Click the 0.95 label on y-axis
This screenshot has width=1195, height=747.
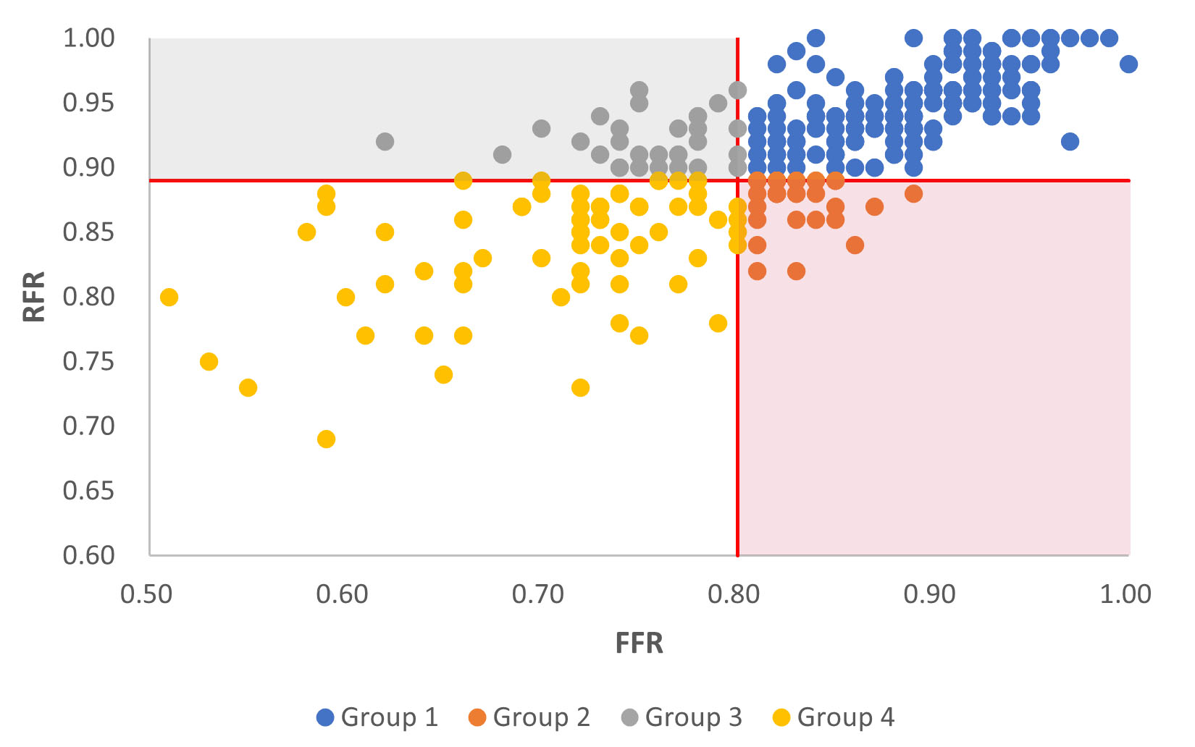click(x=89, y=103)
